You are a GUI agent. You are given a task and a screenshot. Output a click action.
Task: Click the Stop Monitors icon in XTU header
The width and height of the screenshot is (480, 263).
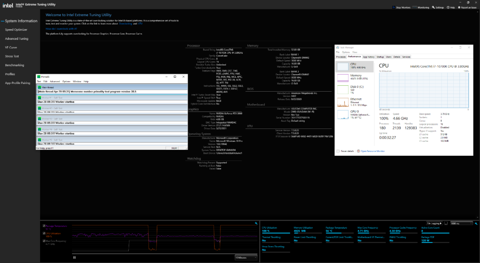click(394, 7)
